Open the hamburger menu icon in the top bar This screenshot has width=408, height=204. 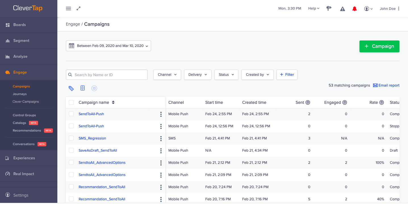[x=68, y=8]
